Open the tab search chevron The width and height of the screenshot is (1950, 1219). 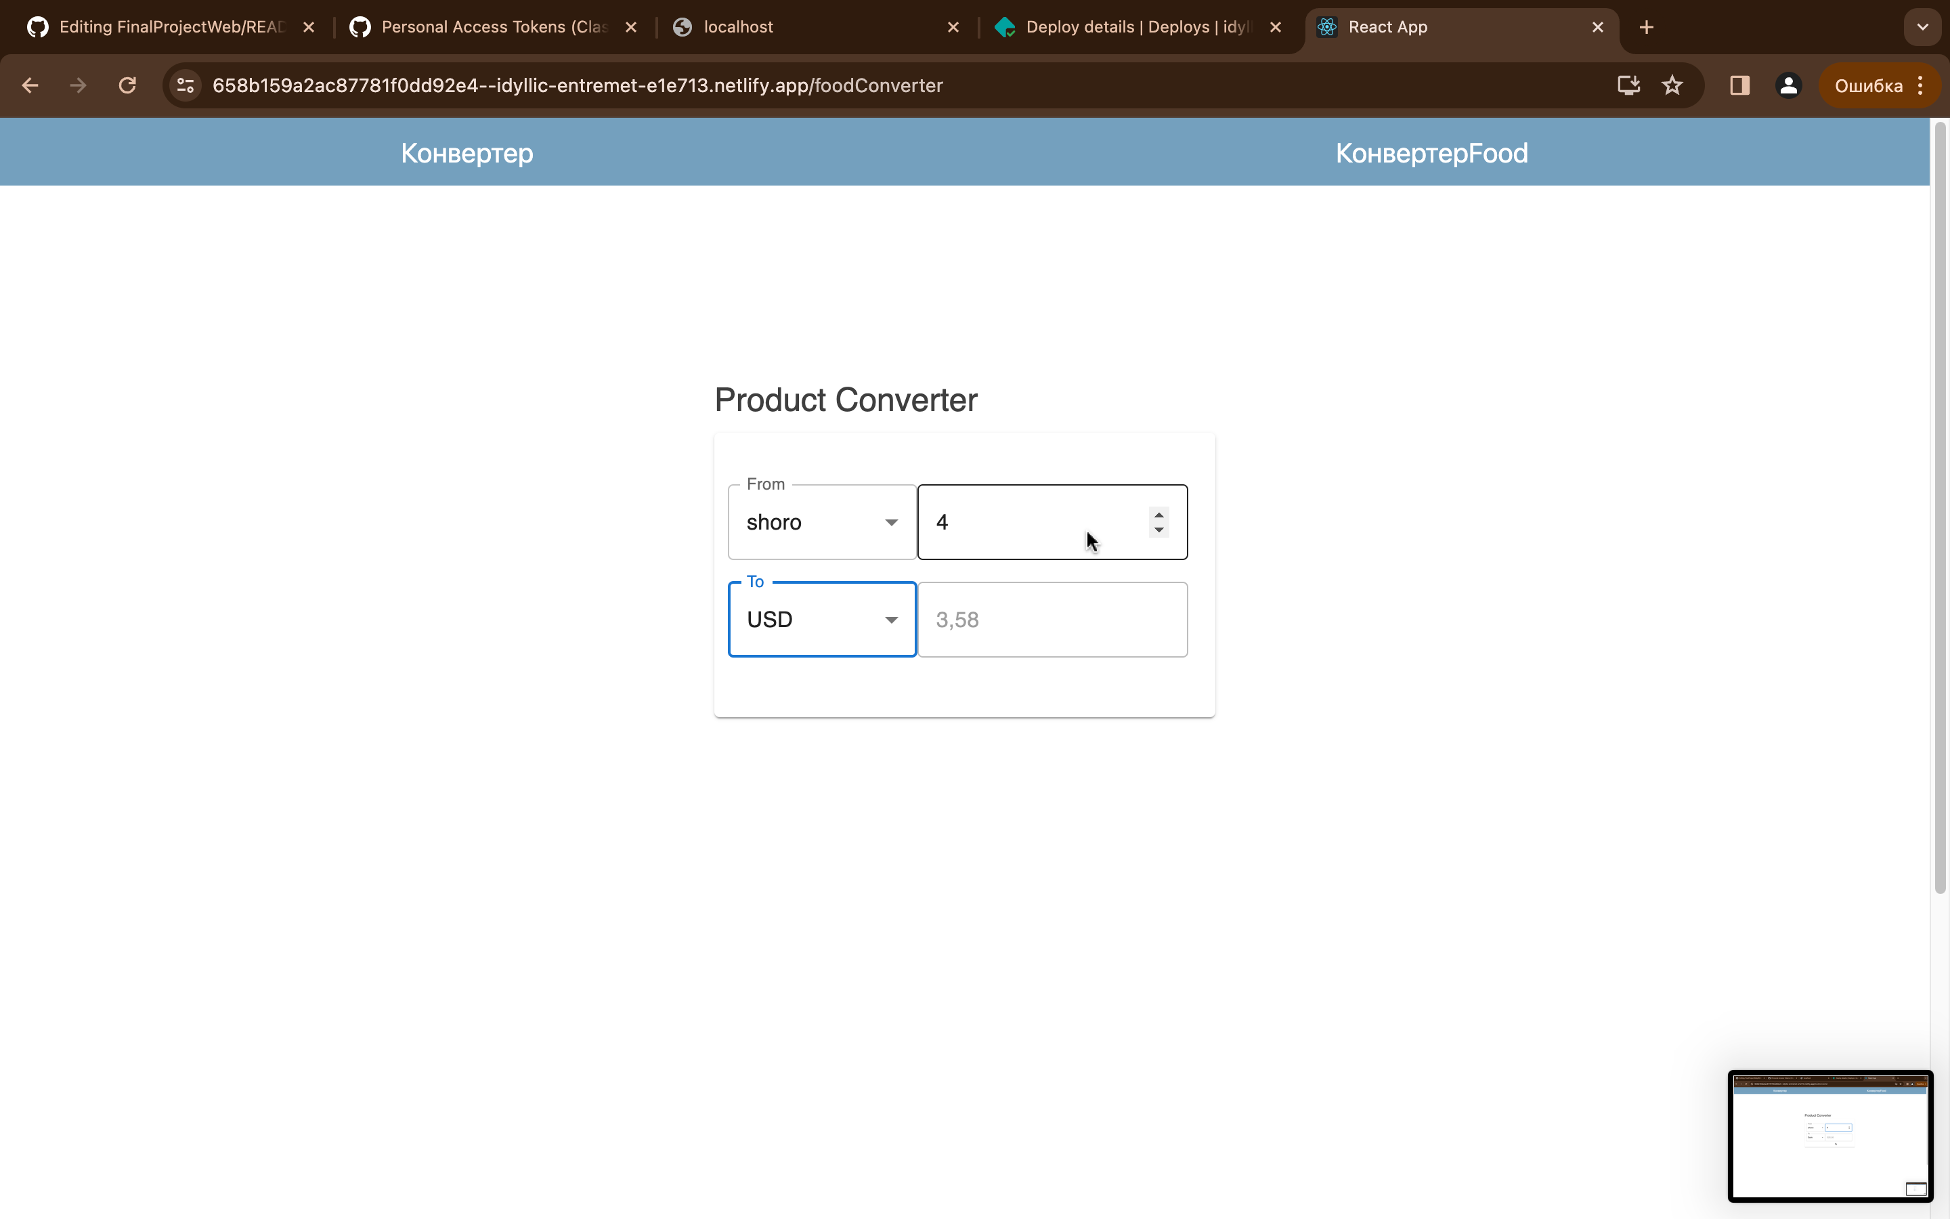1923,27
